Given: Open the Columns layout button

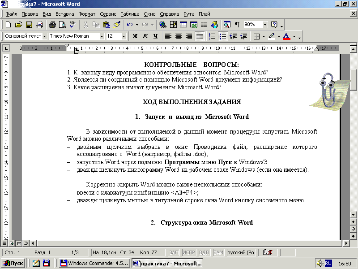Looking at the screenshot, I should coord(204,24).
